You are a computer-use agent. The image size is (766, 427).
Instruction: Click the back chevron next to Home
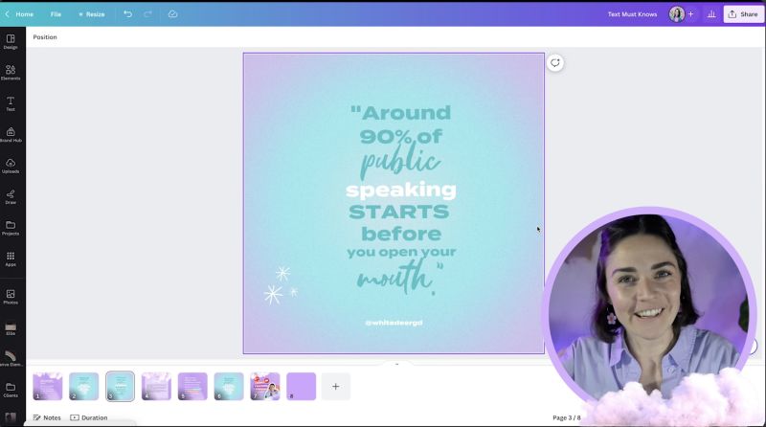tap(8, 14)
